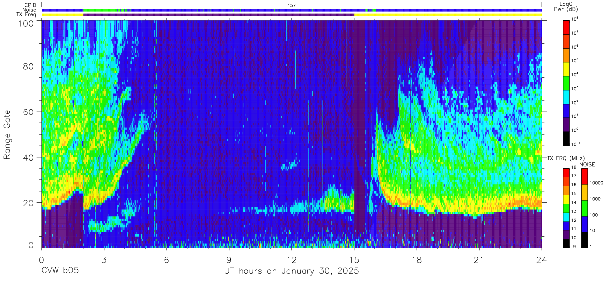Viewport: 609px width, 281px height.
Task: Pick the yellow swatch in Lag0 Pwr colorbar
Action: coord(566,68)
